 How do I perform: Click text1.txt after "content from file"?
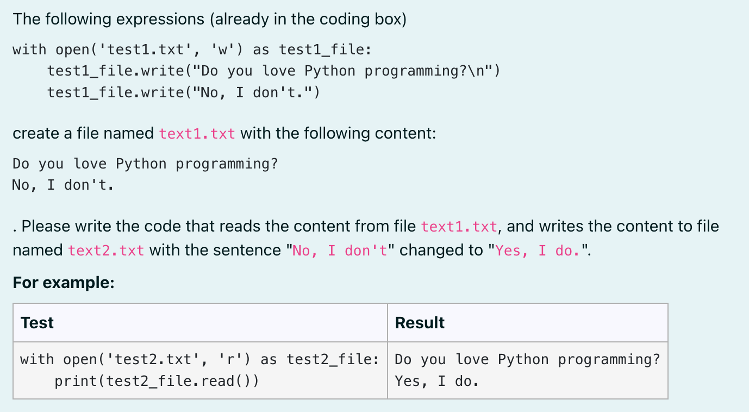[x=459, y=227]
